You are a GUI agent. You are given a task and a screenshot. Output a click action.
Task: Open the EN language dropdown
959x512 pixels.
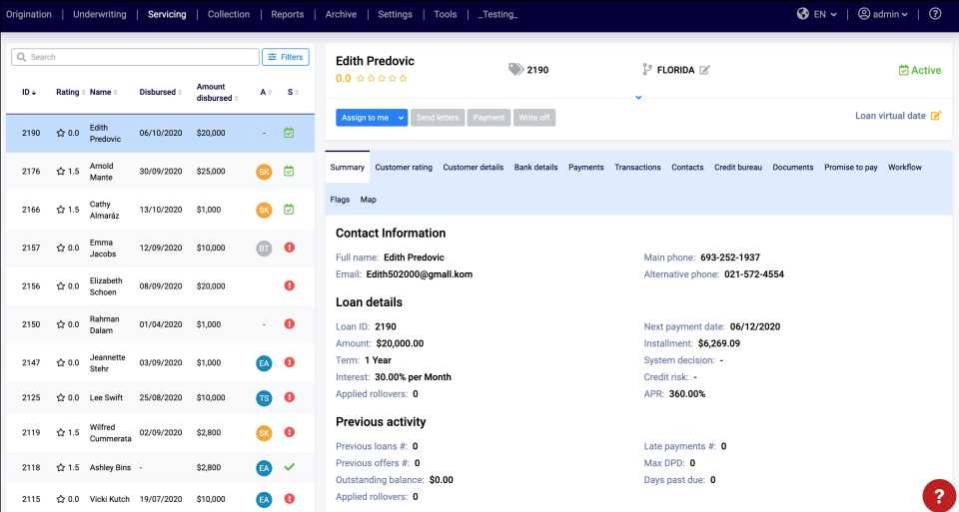pyautogui.click(x=825, y=14)
